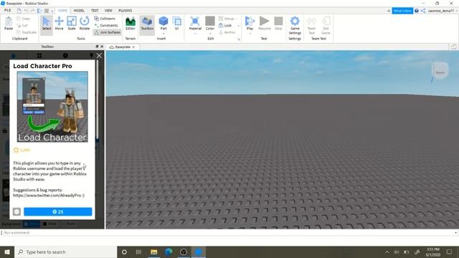
Task: Open Game Settings
Action: [x=295, y=25]
